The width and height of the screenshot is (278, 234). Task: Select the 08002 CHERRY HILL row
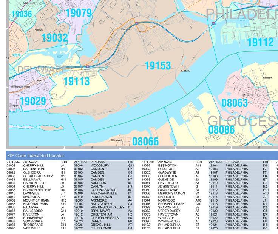coord(34,165)
